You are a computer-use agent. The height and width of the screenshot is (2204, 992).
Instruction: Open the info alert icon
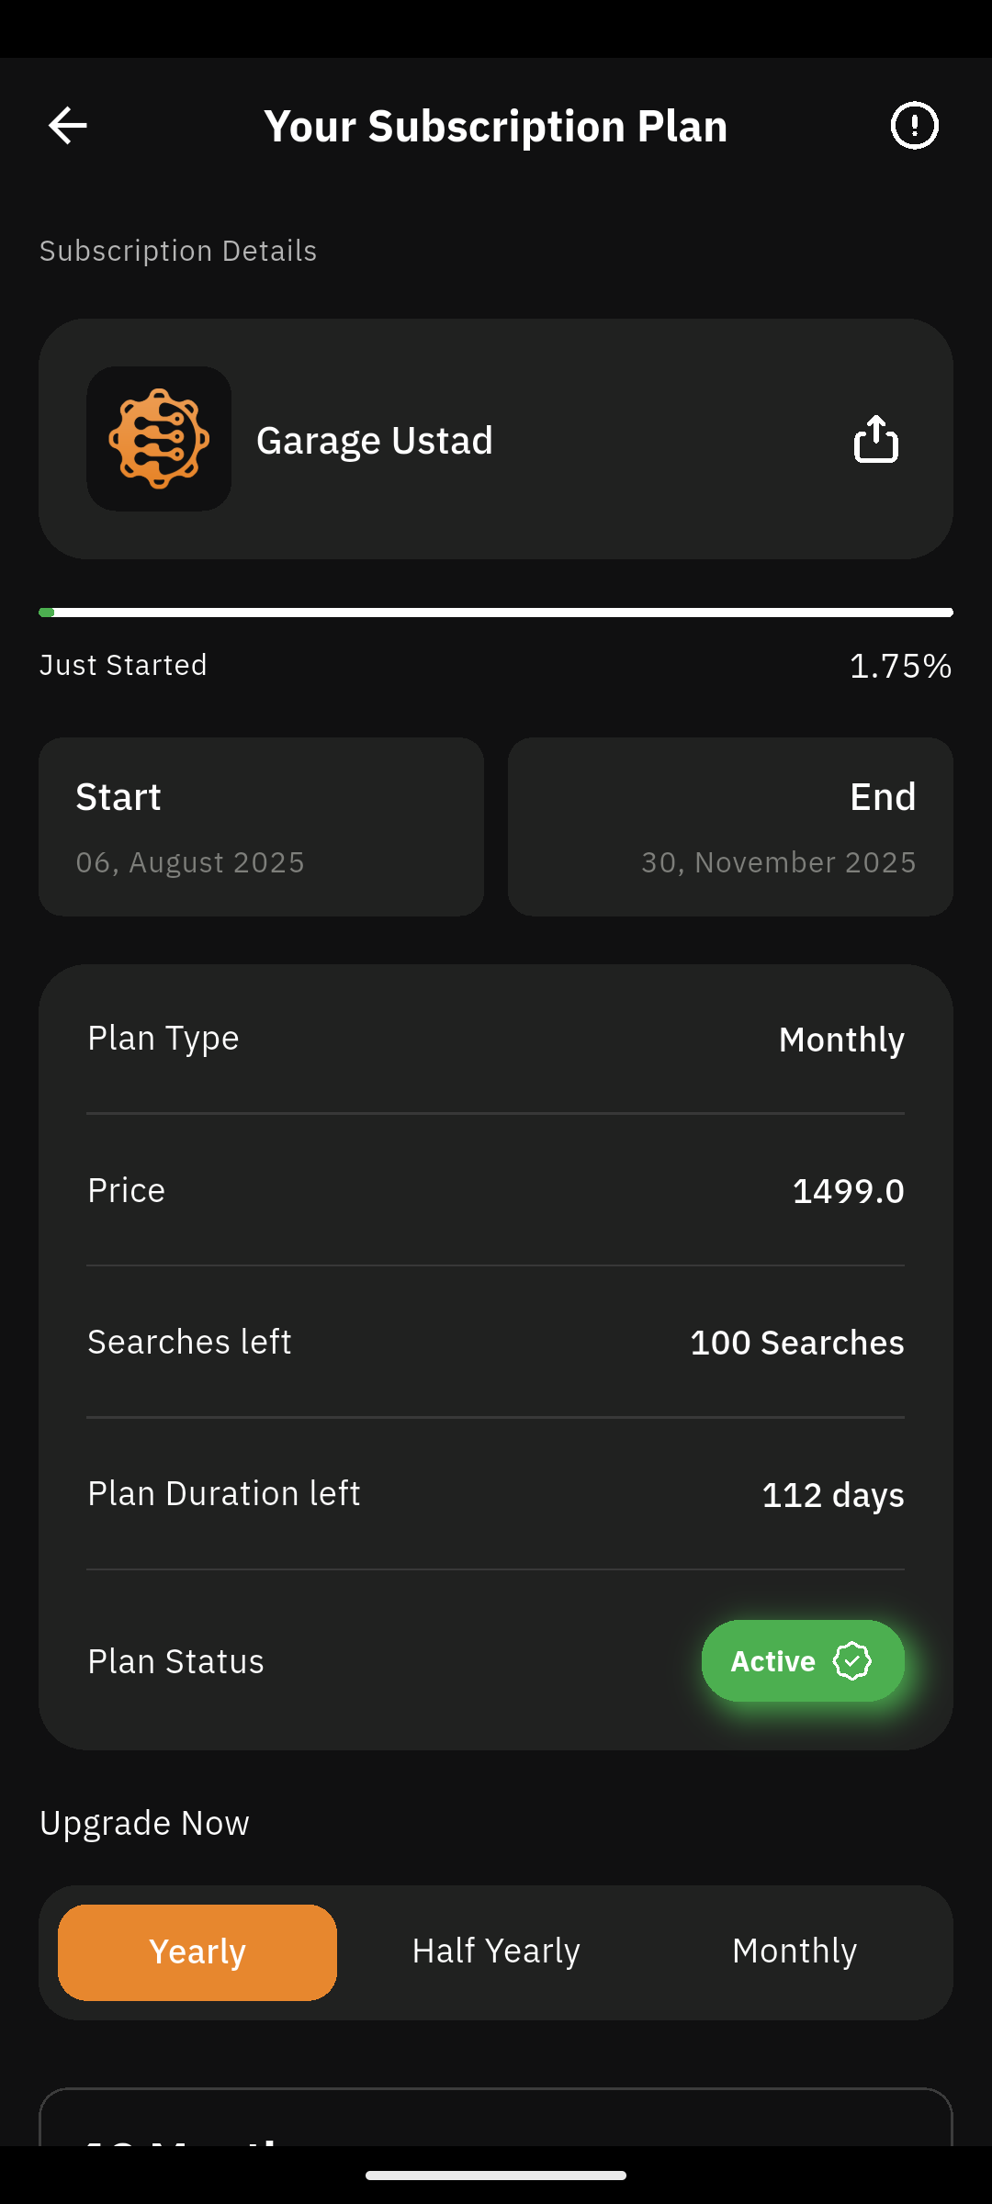pos(914,126)
